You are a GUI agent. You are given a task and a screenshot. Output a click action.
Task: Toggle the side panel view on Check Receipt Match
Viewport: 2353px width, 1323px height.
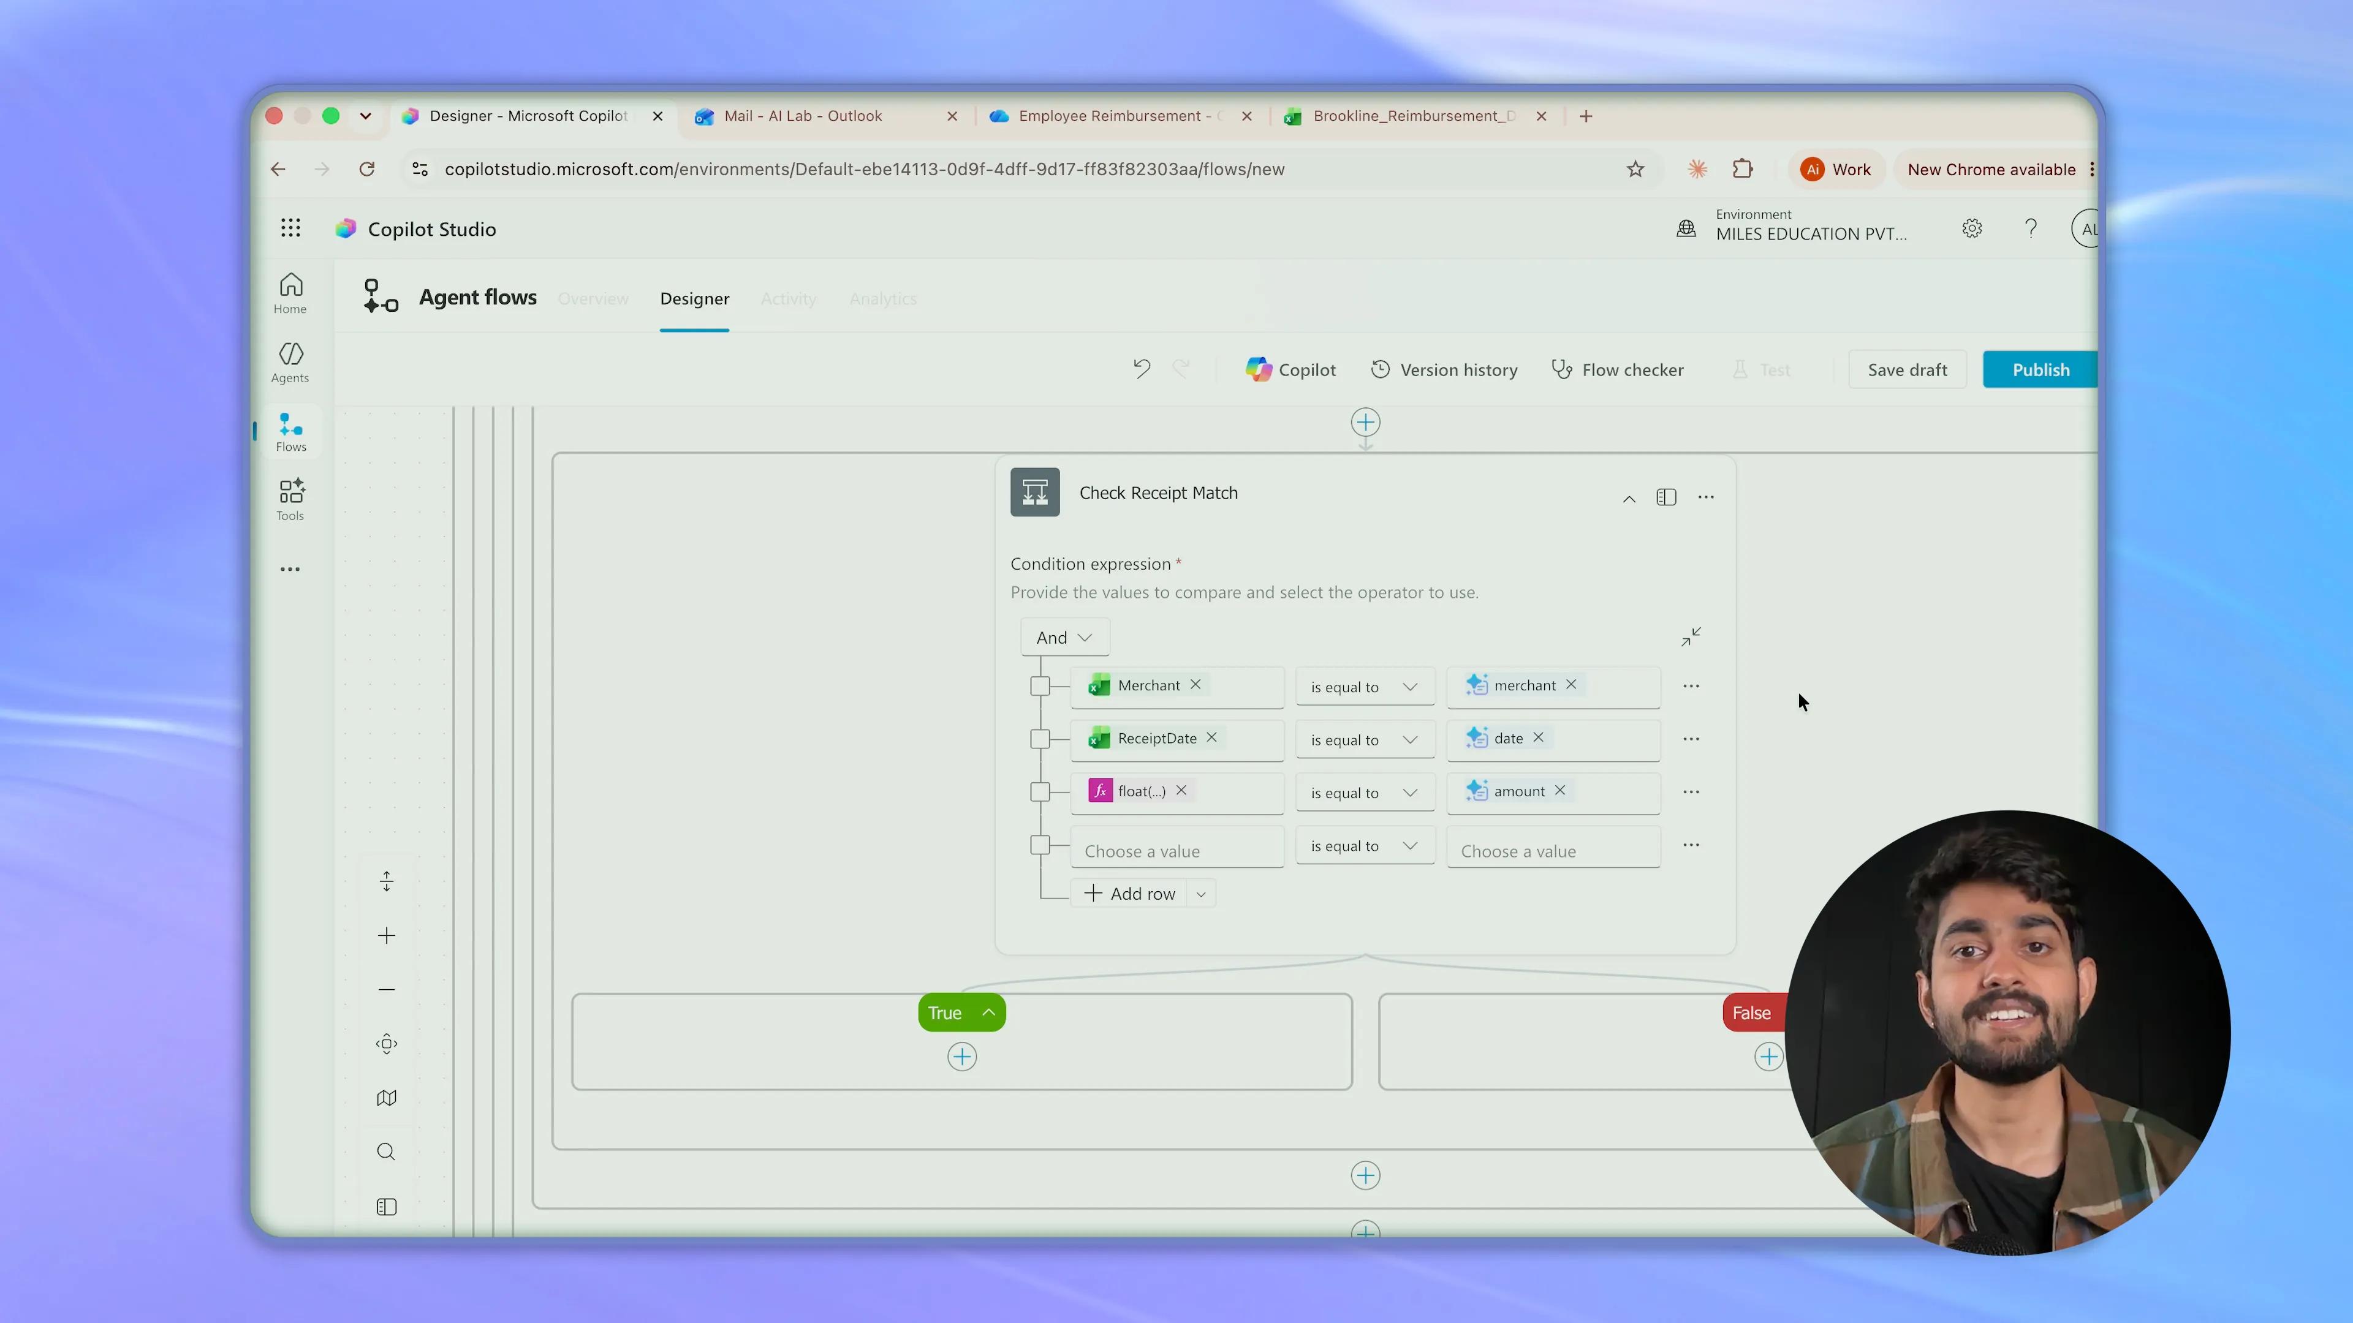(1666, 497)
